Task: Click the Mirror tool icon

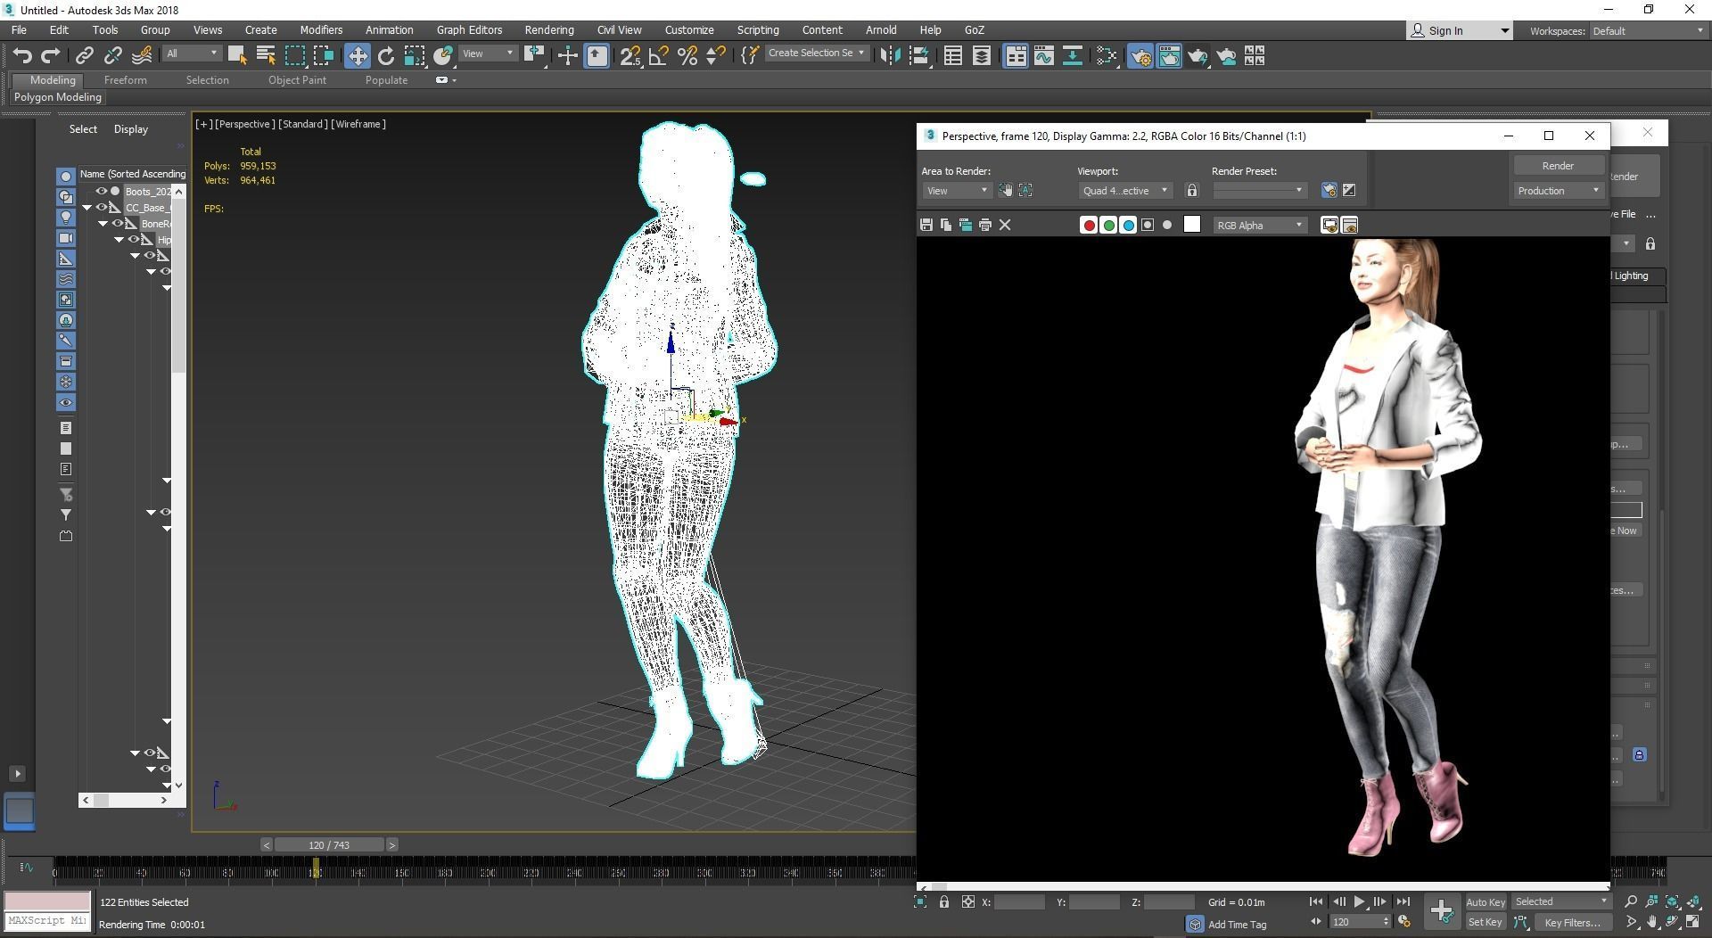Action: coord(889,56)
